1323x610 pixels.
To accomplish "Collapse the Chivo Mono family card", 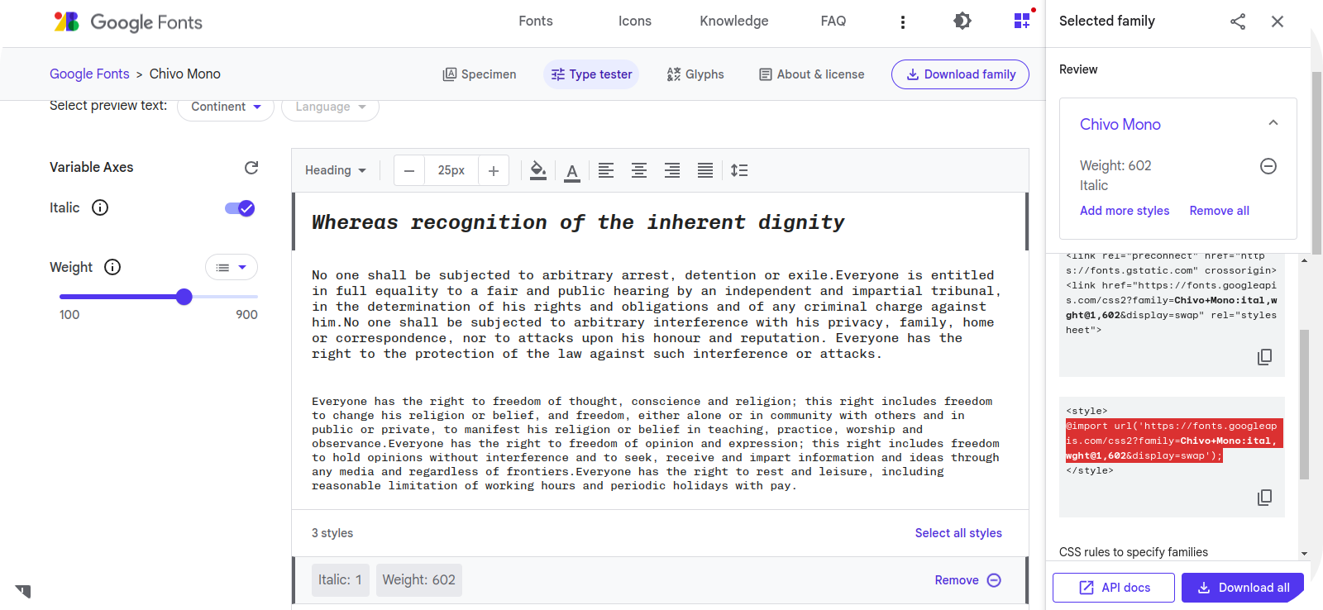I will 1273,123.
